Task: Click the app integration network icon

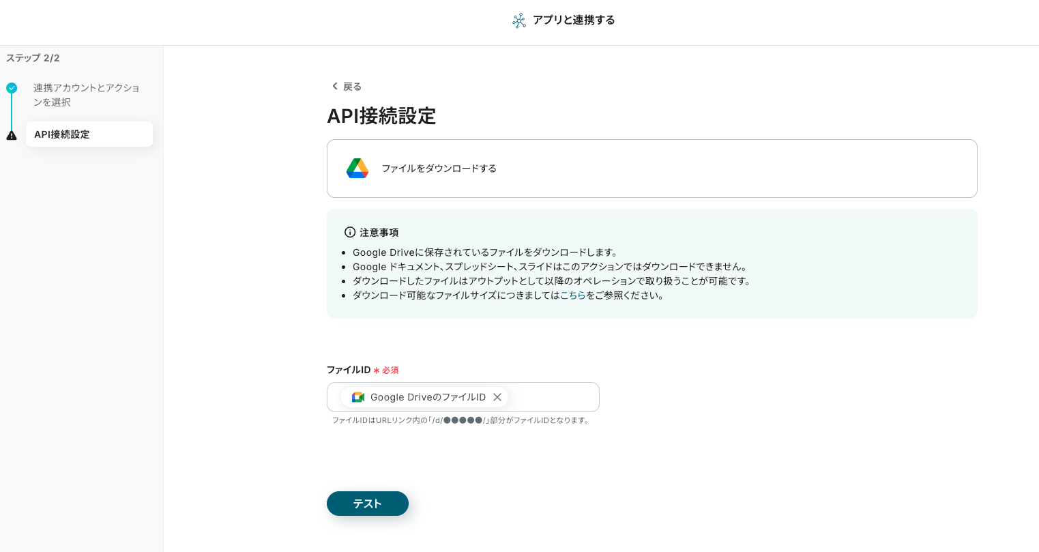Action: (519, 20)
